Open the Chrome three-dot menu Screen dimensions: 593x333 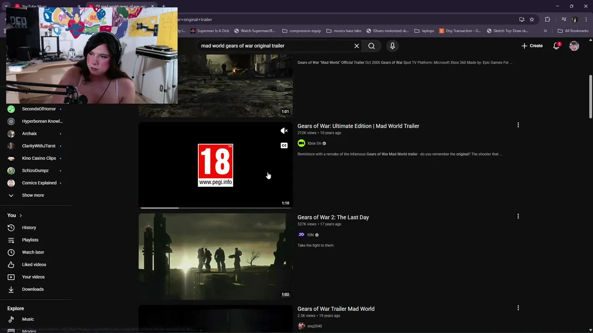point(586,19)
